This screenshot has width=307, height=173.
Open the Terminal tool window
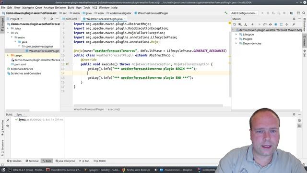point(32,161)
